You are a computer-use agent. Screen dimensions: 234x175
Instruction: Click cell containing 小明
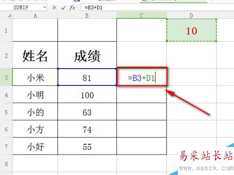pos(35,94)
